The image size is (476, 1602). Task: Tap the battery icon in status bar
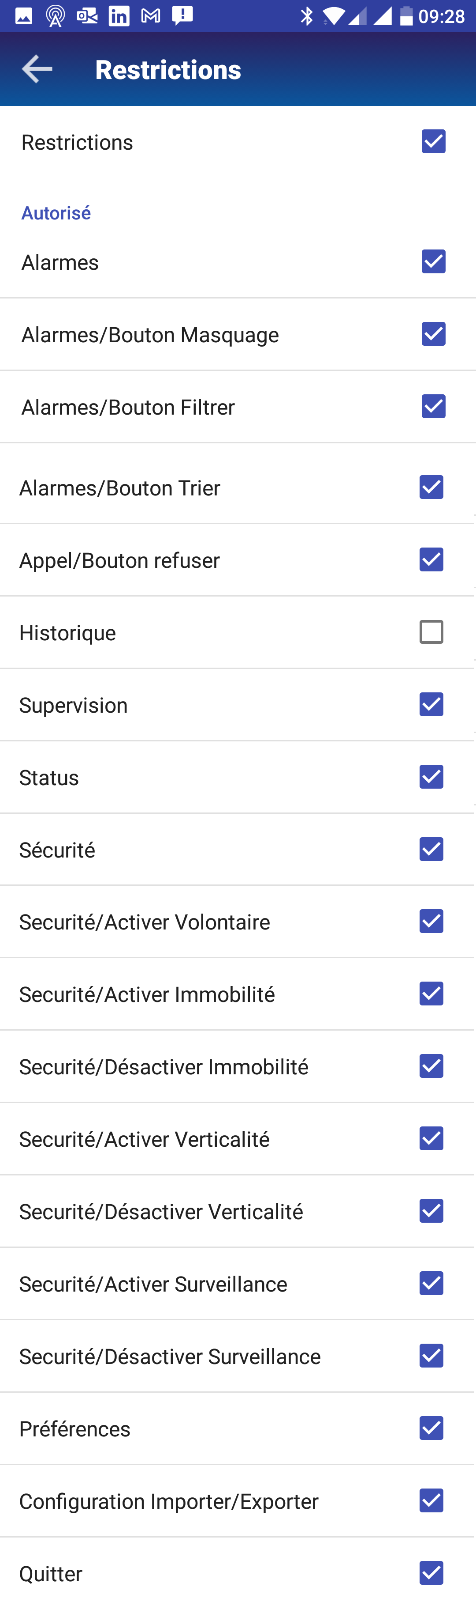406,16
